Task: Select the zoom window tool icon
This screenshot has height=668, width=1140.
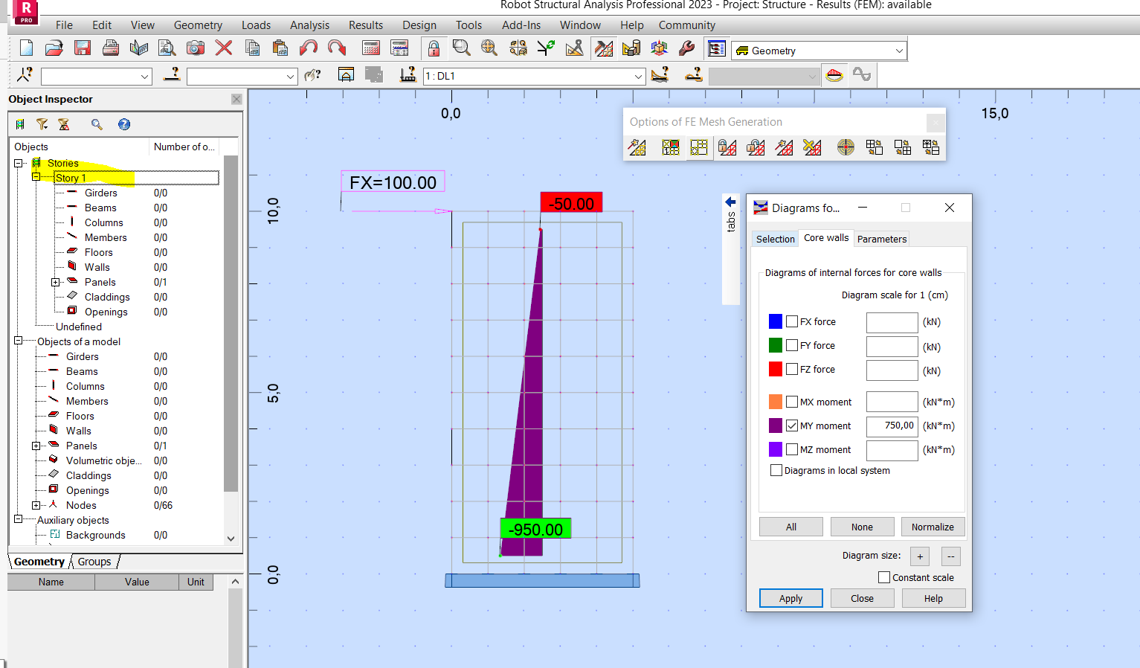Action: [461, 48]
